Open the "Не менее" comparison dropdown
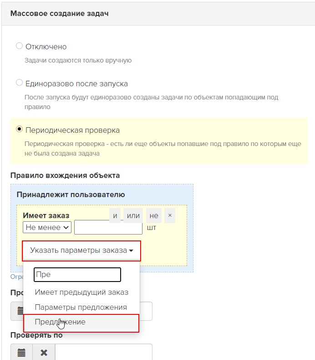 (x=47, y=227)
